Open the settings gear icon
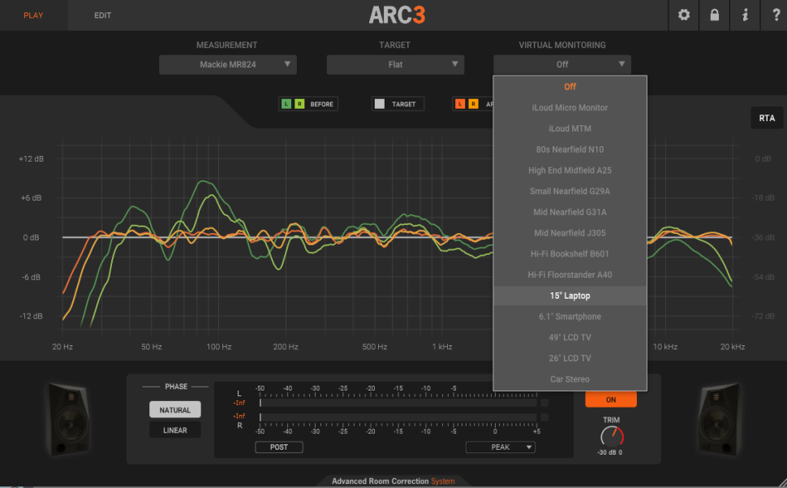Viewport: 787px width, 488px height. pos(684,15)
